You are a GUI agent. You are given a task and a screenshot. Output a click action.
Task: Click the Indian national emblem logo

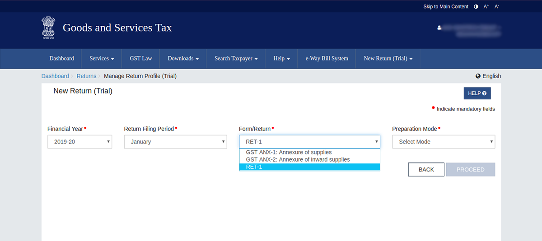(47, 28)
